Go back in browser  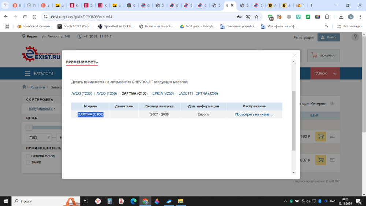point(6,16)
